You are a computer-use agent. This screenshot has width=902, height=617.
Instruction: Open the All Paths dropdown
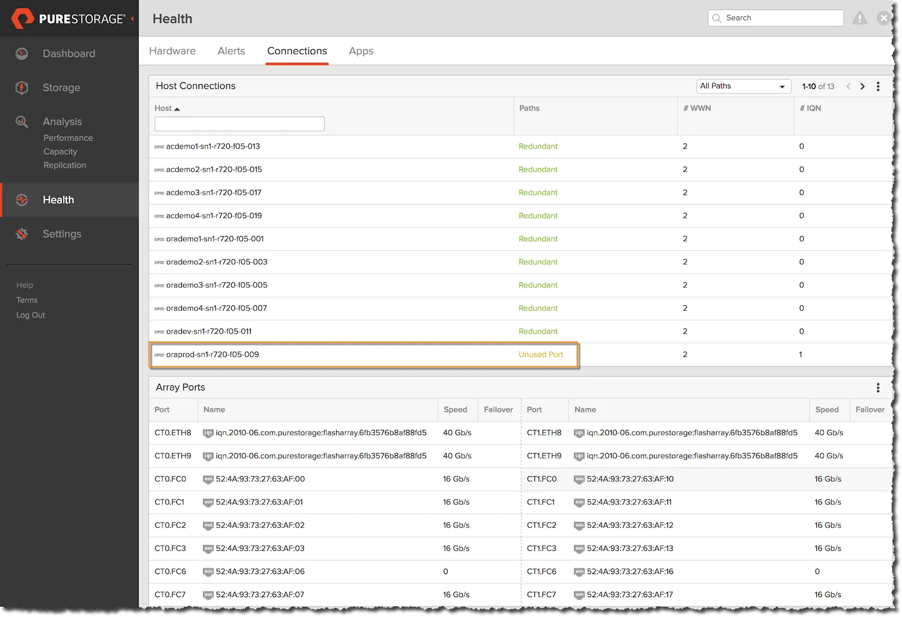744,86
